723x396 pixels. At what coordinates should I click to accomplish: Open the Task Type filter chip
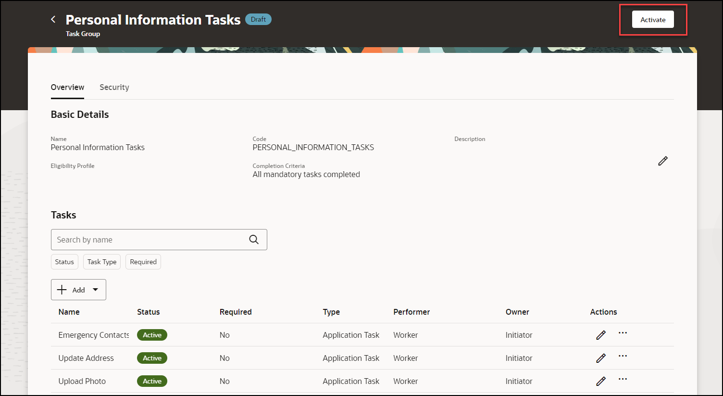pos(102,262)
